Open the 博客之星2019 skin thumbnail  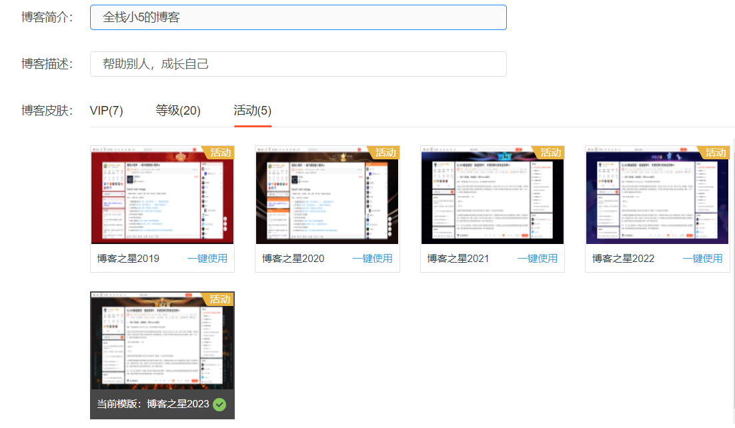click(x=162, y=195)
